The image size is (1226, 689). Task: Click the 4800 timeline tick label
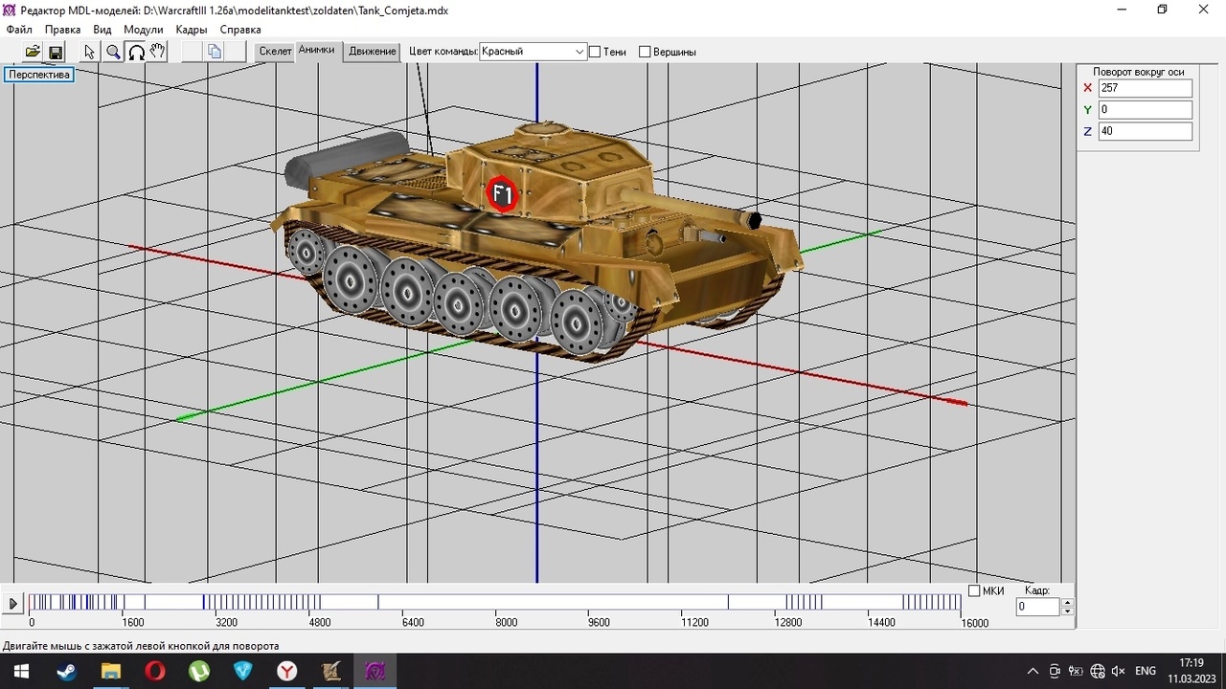(x=319, y=623)
